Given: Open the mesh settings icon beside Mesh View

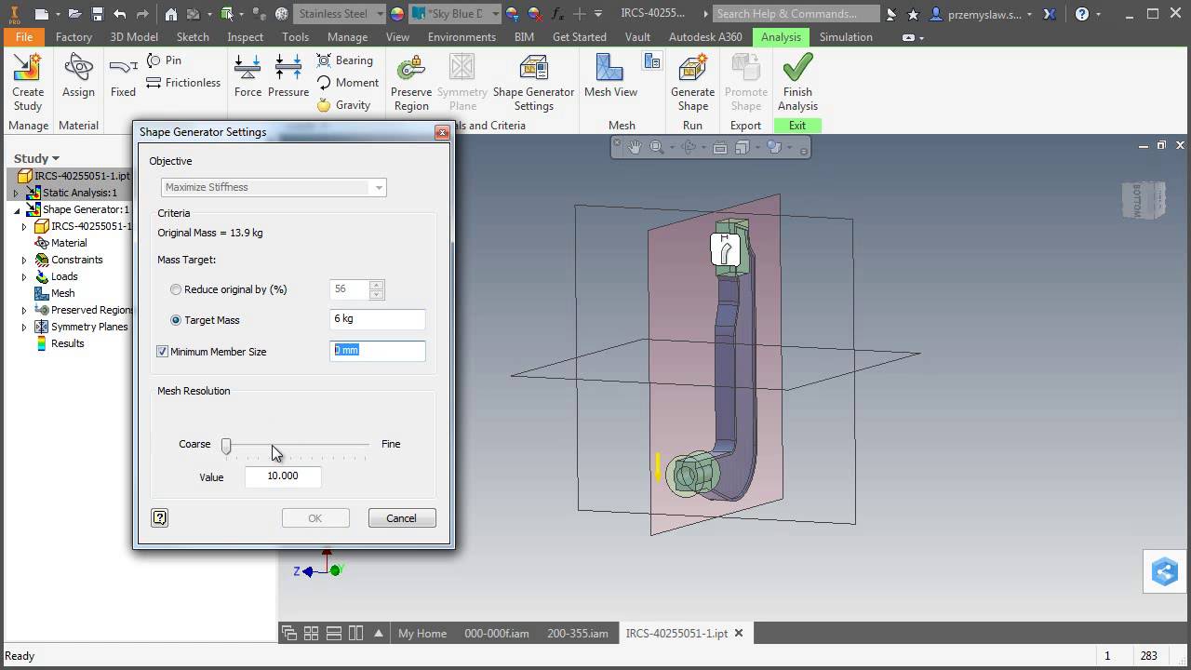Looking at the screenshot, I should click(651, 61).
